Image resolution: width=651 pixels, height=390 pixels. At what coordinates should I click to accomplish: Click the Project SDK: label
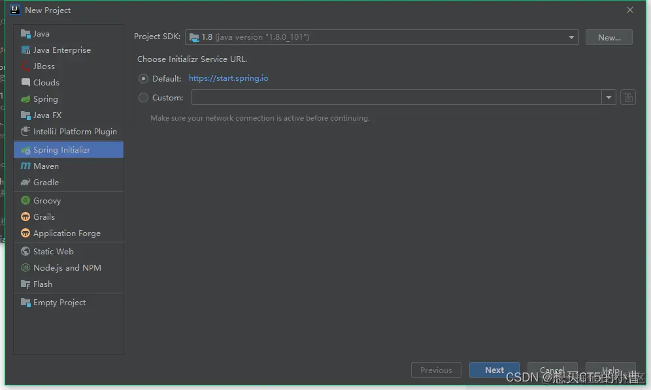[157, 37]
